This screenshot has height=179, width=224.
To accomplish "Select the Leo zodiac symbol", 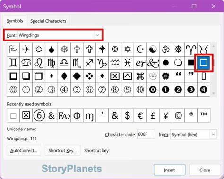I will 39,63.
